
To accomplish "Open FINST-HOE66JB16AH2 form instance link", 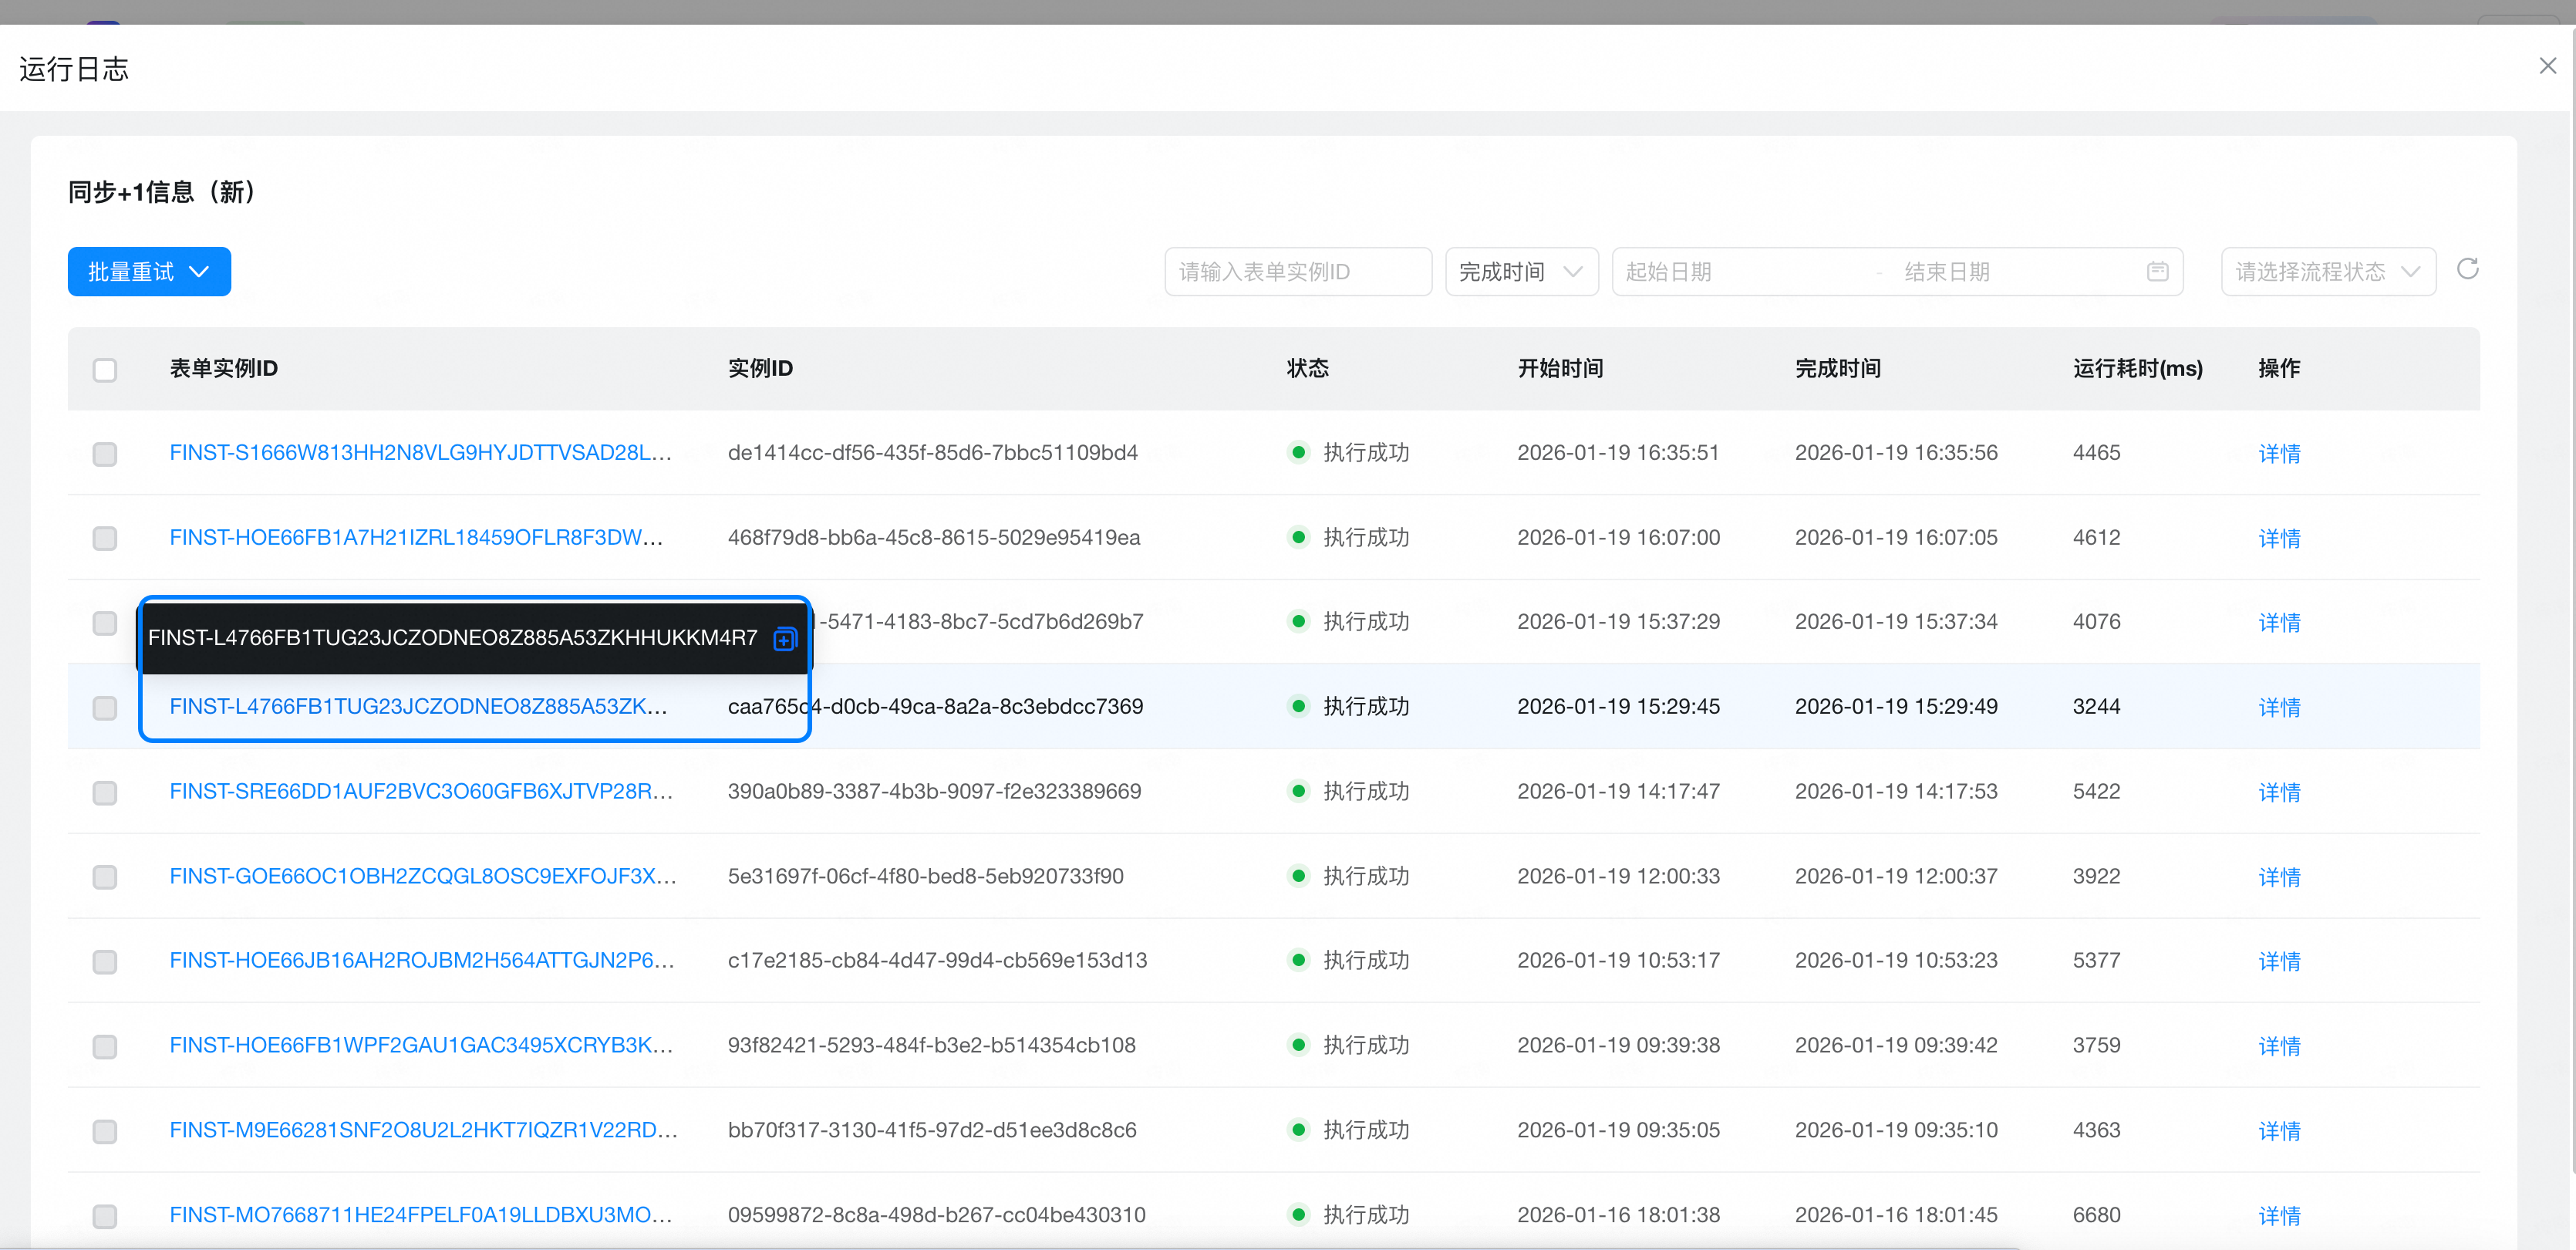I will (421, 960).
